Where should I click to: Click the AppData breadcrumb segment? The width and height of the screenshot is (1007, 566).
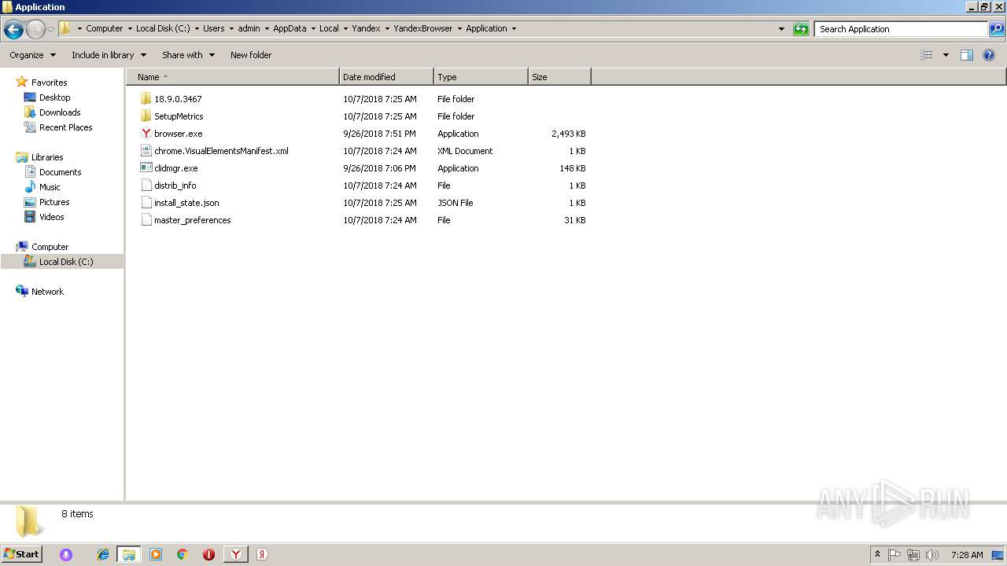[x=290, y=28]
